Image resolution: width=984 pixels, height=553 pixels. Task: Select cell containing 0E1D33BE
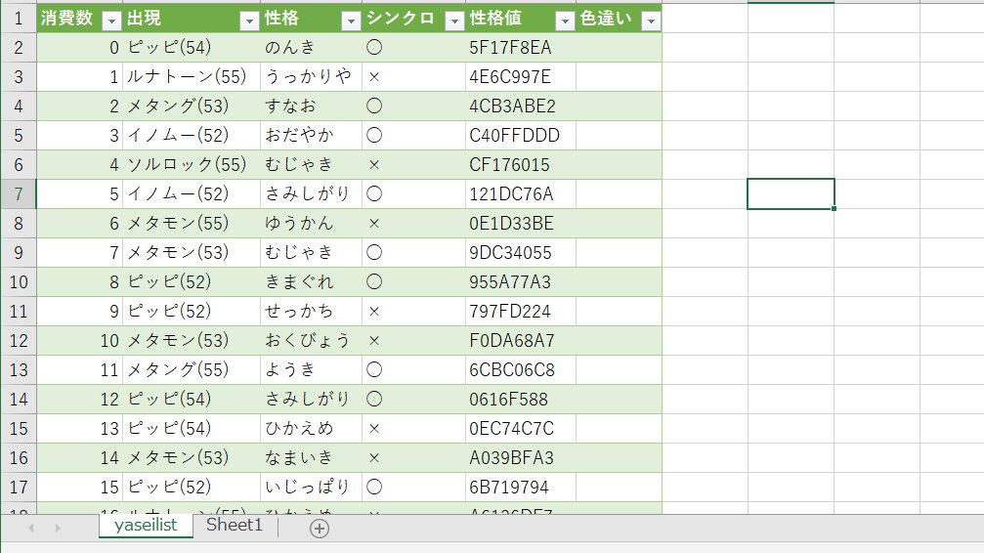tap(520, 224)
